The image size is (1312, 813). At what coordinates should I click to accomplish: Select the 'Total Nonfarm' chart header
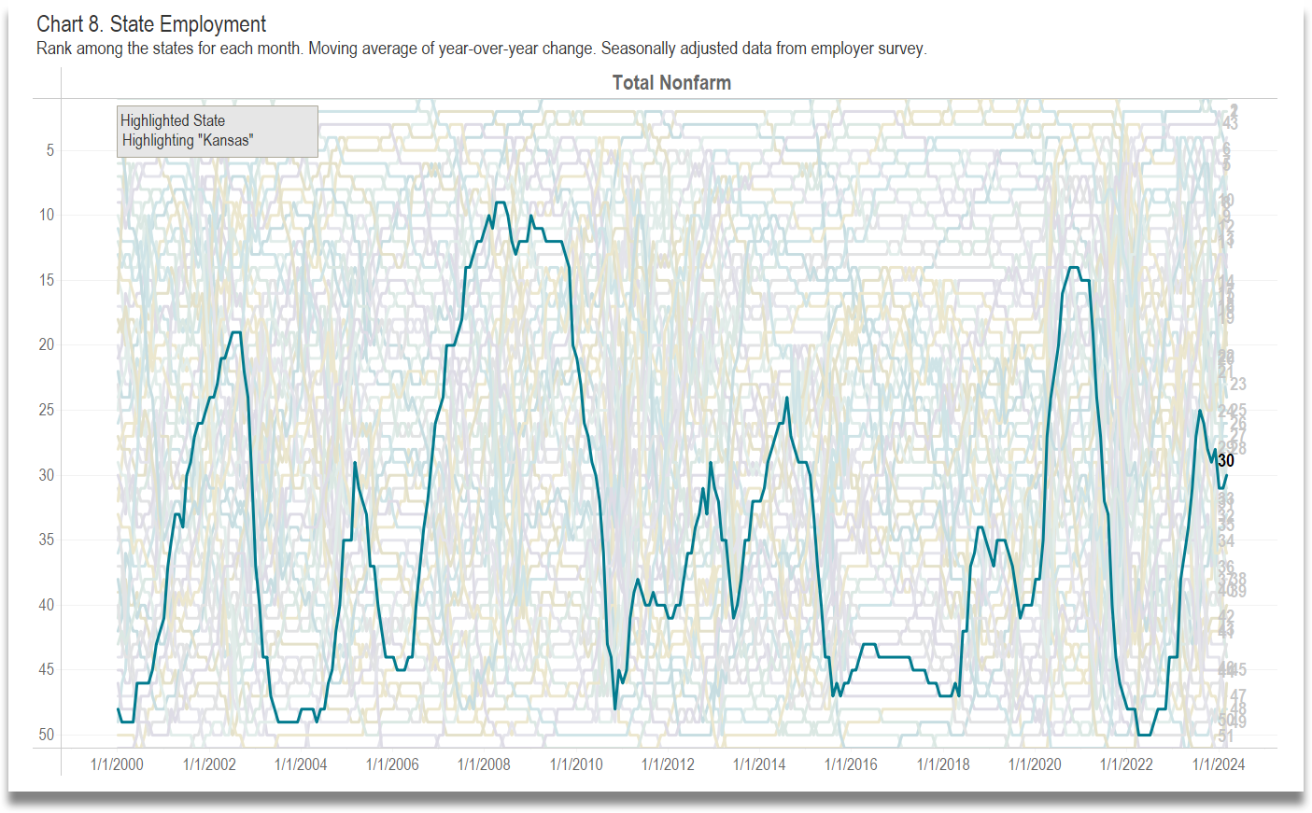click(671, 82)
